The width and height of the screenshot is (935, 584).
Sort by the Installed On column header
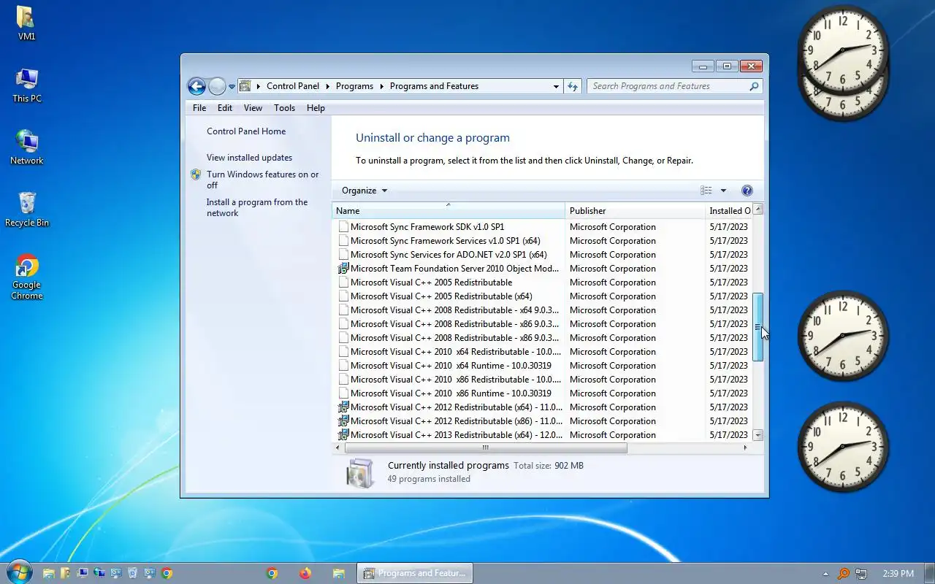click(x=729, y=211)
